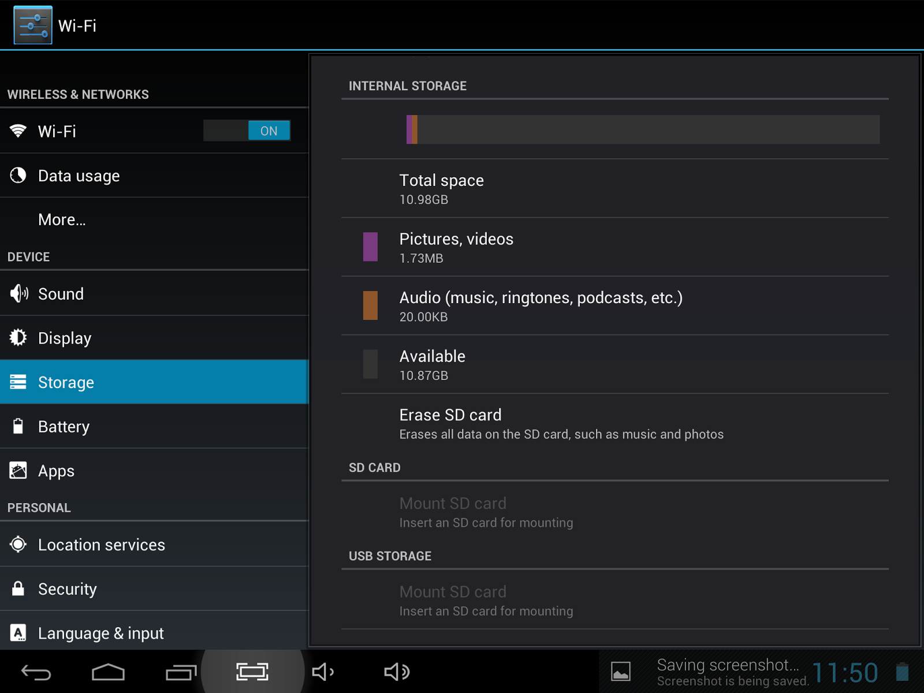Click the Wi-Fi title in header
Screen dimensions: 924x693
77,26
